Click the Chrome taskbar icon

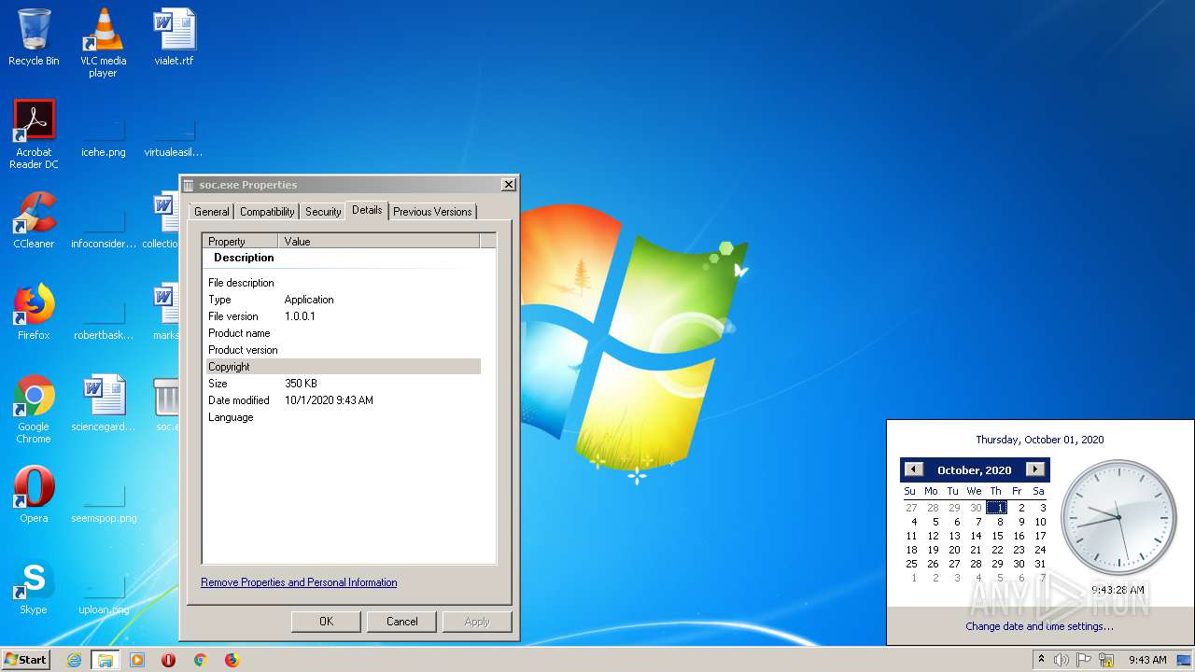pos(200,660)
